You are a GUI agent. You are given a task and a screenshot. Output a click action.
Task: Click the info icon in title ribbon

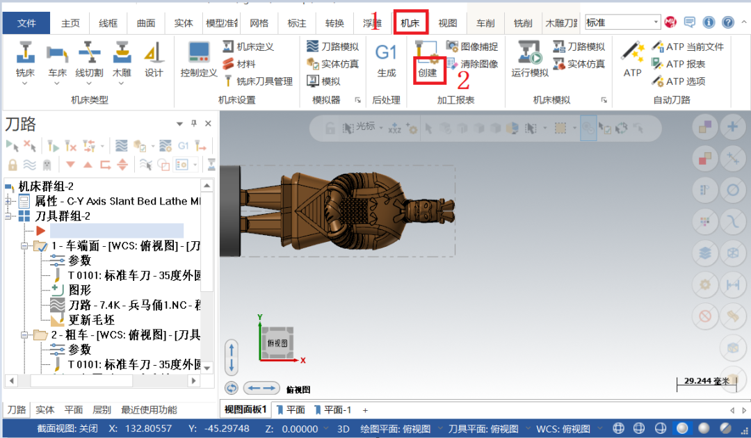click(x=709, y=22)
